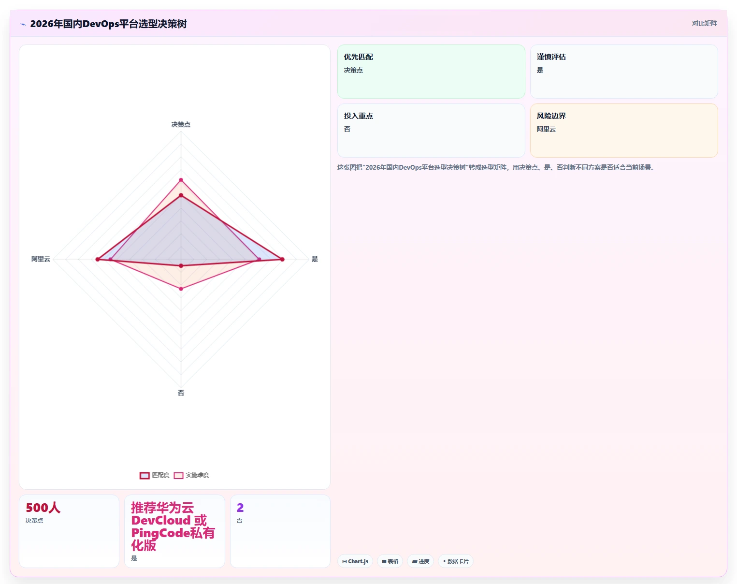Click the Chart.js tag chip
The height and width of the screenshot is (584, 737).
[x=355, y=561]
